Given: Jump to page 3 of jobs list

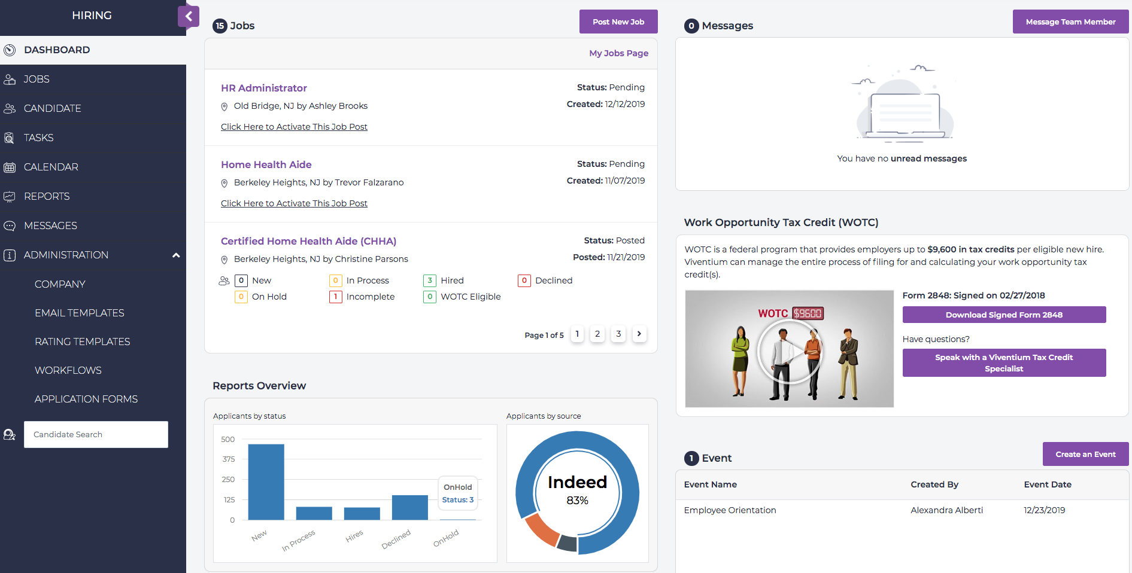Looking at the screenshot, I should coord(618,334).
